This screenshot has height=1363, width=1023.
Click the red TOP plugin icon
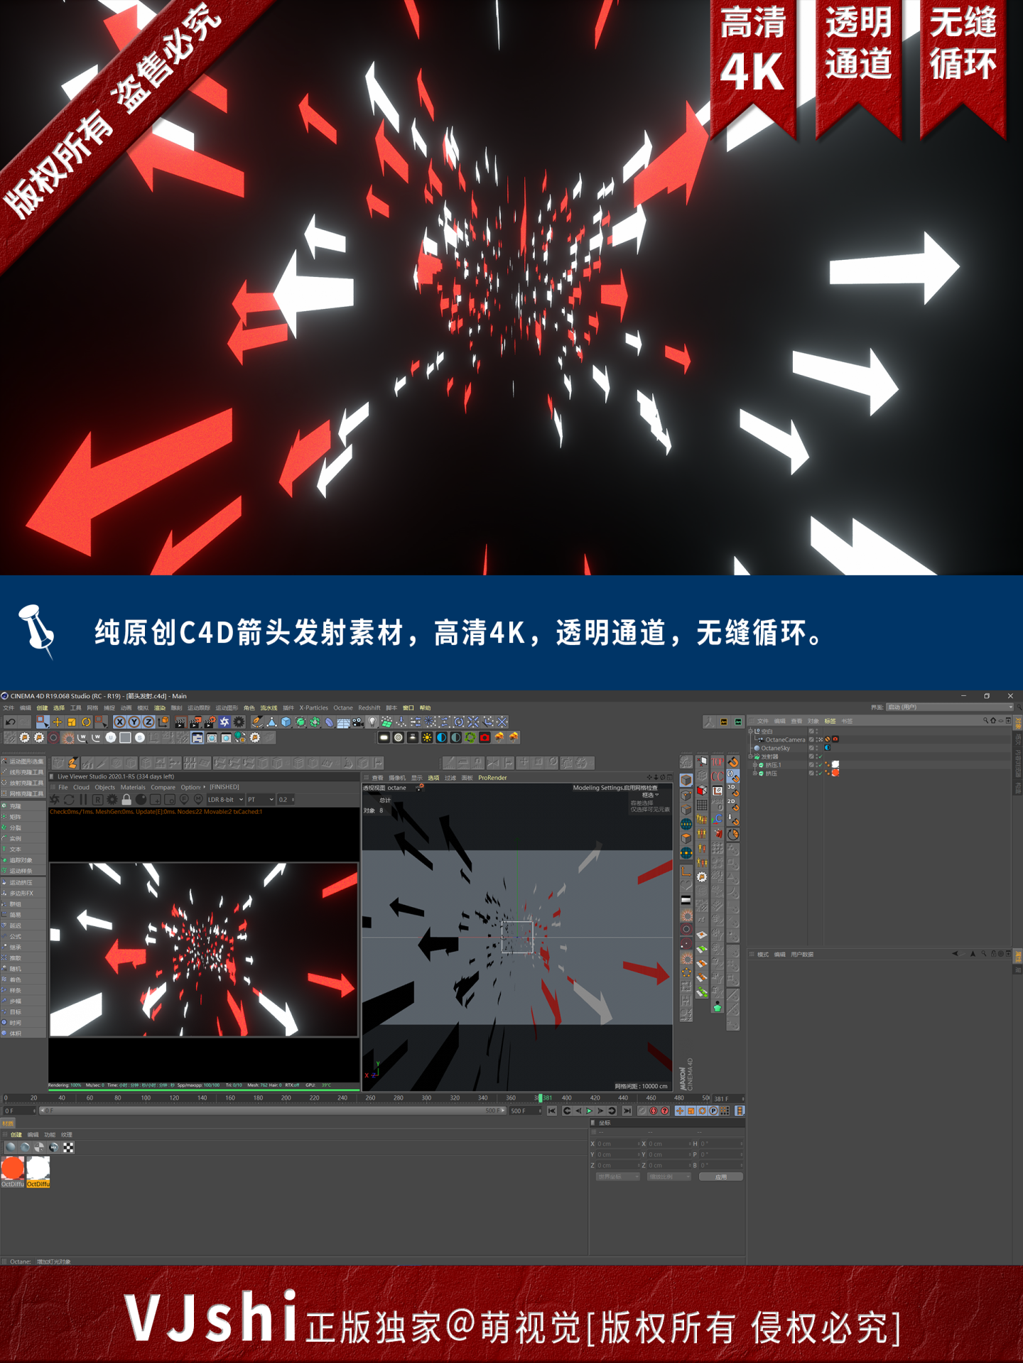[718, 761]
